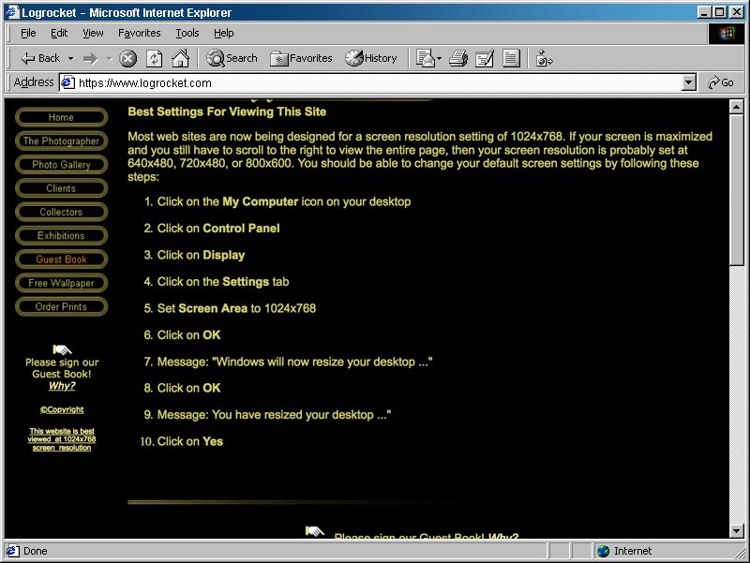This screenshot has width=750, height=563.
Task: Click the 'Click on Display' step text
Action: (201, 255)
